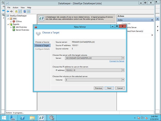Click the Connect to Server link
The width and height of the screenshot is (161, 121).
click(117, 61)
